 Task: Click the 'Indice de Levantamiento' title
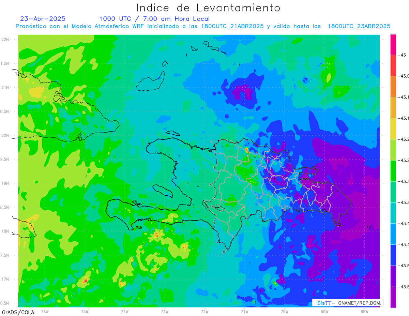tap(208, 8)
